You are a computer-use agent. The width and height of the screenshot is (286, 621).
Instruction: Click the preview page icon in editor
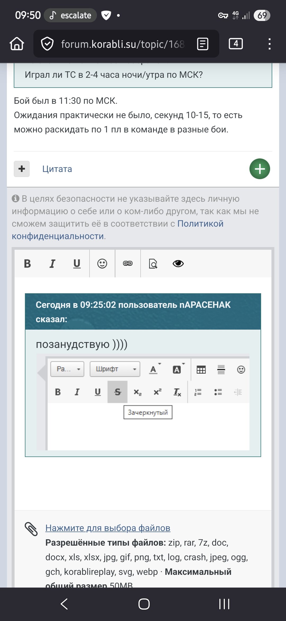(x=153, y=264)
